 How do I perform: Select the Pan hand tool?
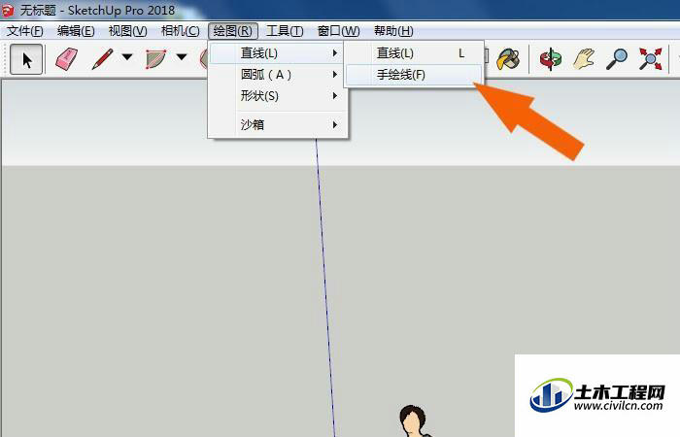[584, 59]
